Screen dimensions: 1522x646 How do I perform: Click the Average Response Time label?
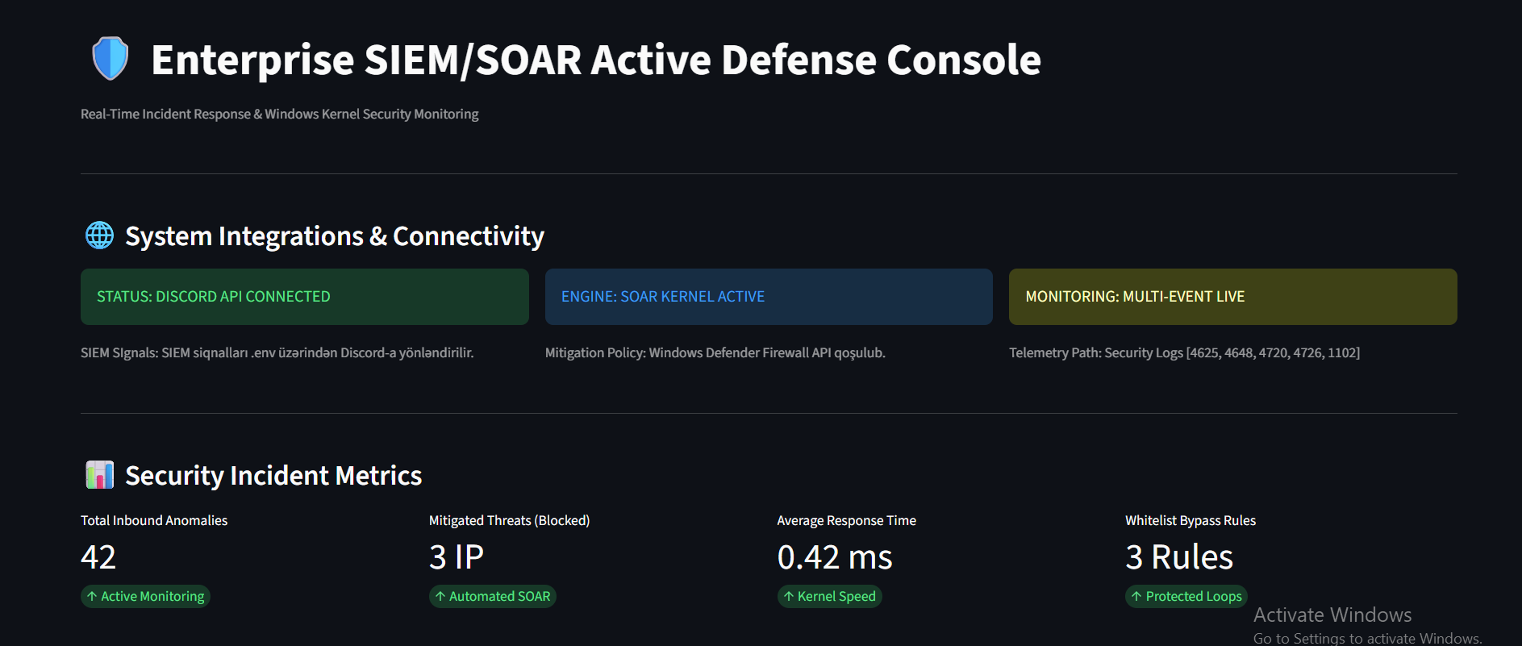[x=847, y=521]
